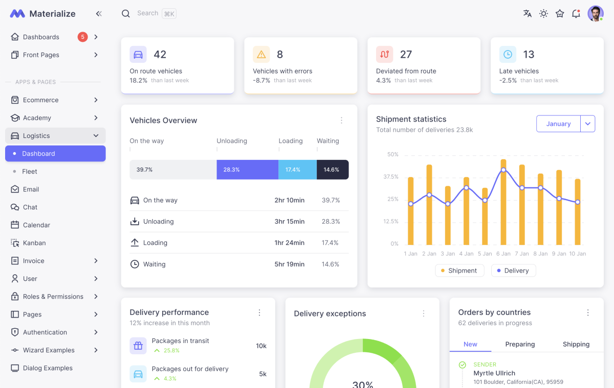614x388 pixels.
Task: Open the user profile avatar
Action: pos(595,13)
